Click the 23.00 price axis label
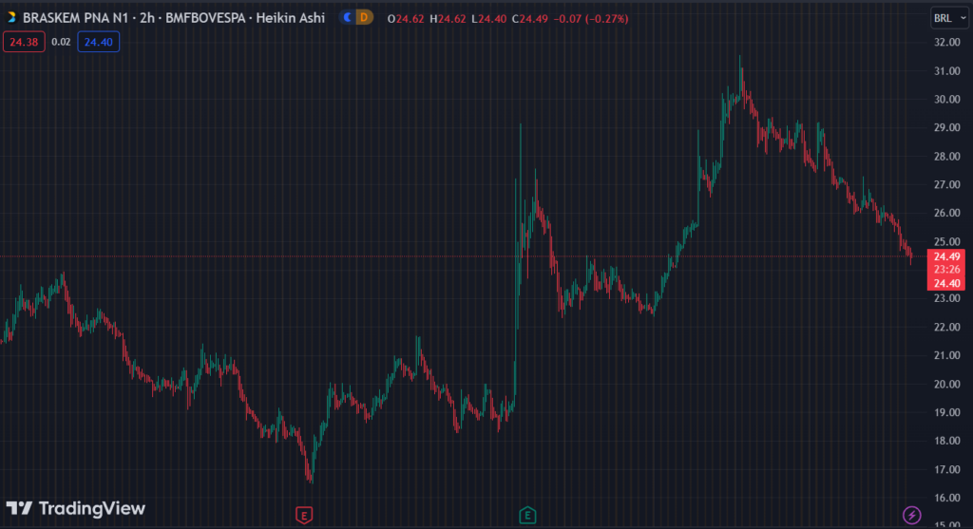This screenshot has height=529, width=973. [947, 298]
